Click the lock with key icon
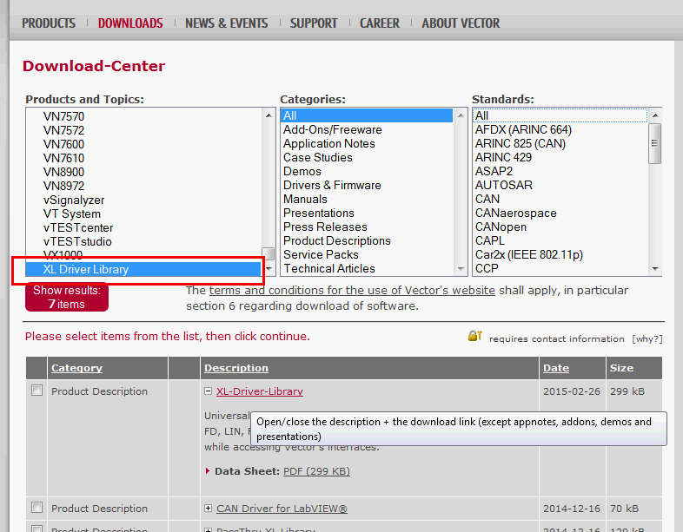This screenshot has height=532, width=683. pyautogui.click(x=475, y=335)
